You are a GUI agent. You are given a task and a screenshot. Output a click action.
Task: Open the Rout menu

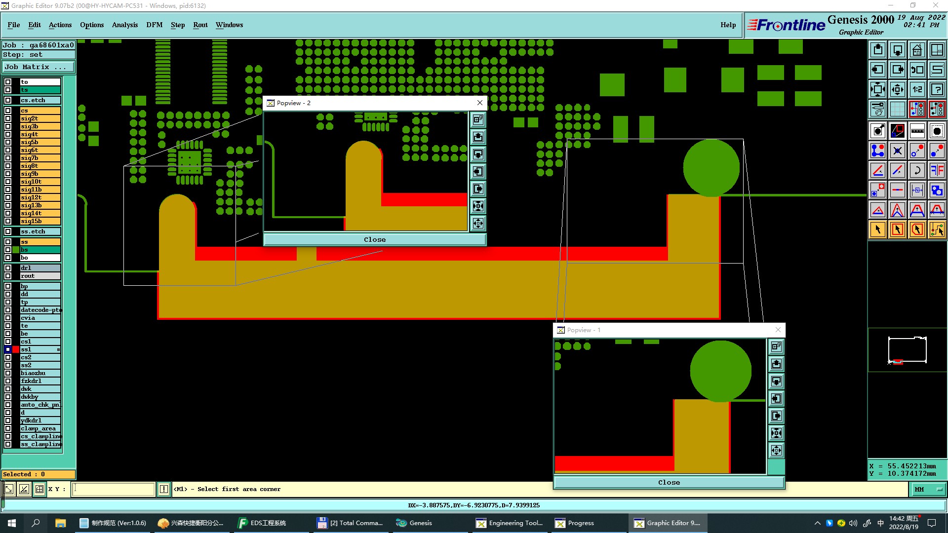(x=200, y=25)
